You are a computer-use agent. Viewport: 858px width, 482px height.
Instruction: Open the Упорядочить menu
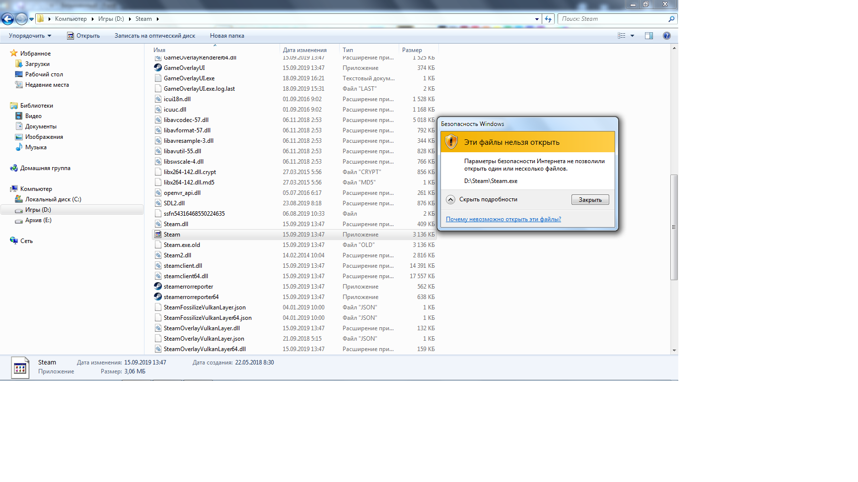click(30, 36)
